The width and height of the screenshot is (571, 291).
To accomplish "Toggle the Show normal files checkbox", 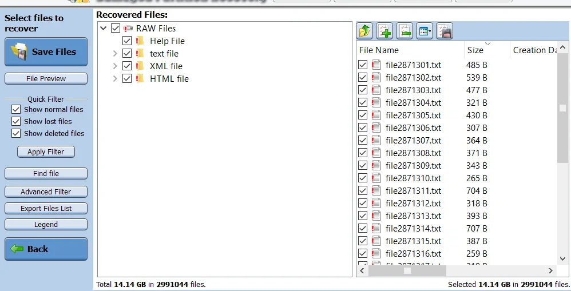I will pos(16,109).
